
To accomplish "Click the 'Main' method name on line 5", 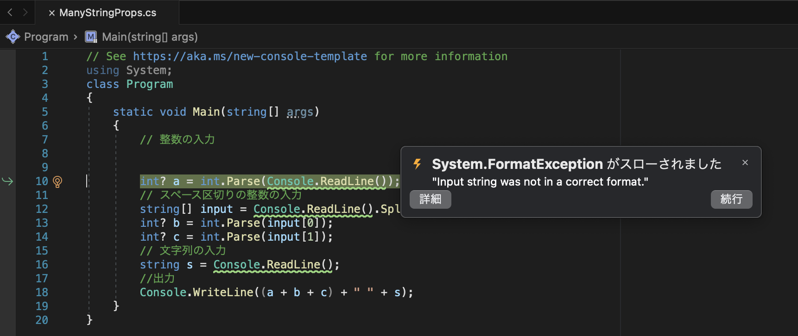I will (x=206, y=112).
